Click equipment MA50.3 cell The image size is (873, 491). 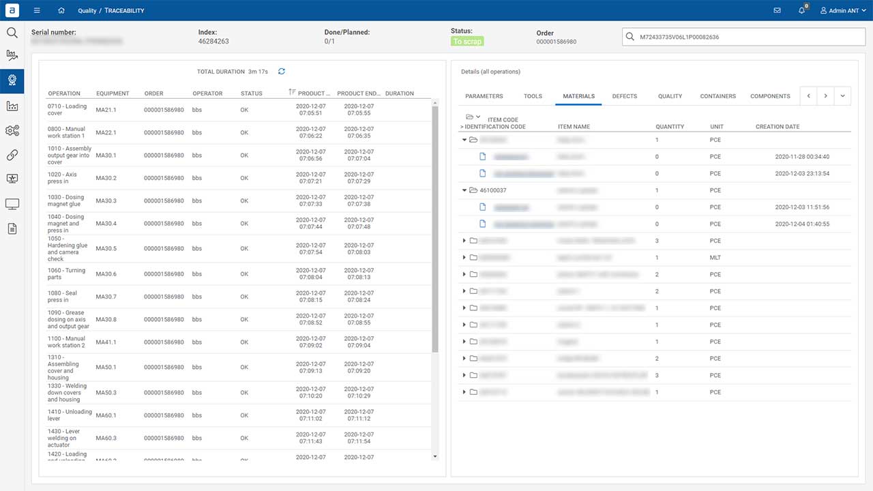(x=106, y=393)
